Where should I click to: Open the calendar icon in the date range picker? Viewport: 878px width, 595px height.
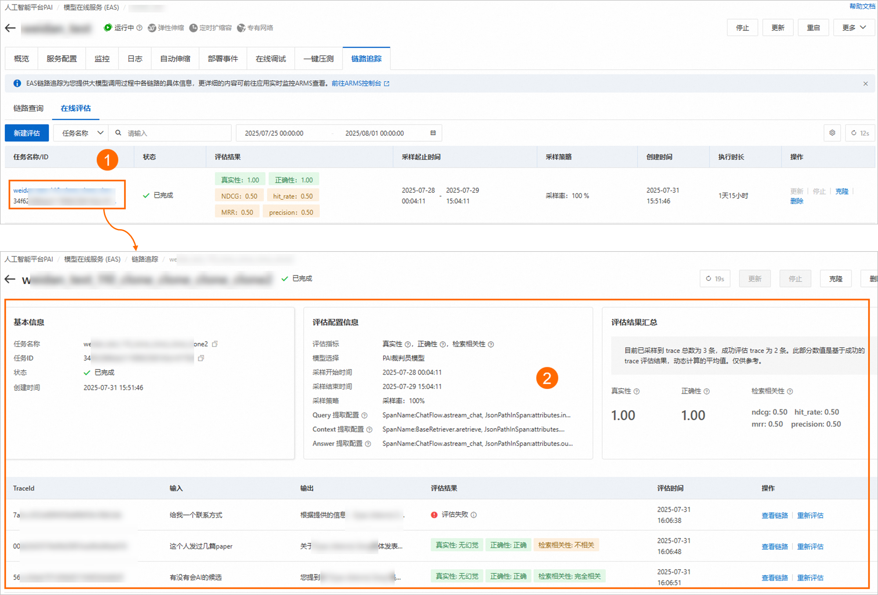click(x=433, y=133)
